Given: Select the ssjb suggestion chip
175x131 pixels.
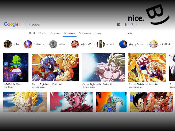Looking at the screenshot, I should point(82,44).
